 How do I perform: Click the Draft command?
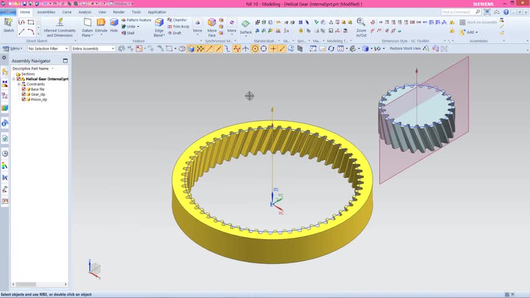pyautogui.click(x=174, y=33)
